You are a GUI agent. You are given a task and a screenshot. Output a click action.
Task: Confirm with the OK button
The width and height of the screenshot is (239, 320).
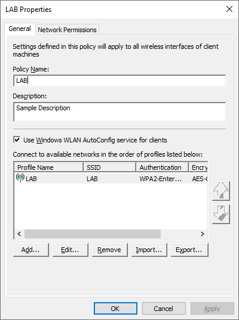point(115,308)
